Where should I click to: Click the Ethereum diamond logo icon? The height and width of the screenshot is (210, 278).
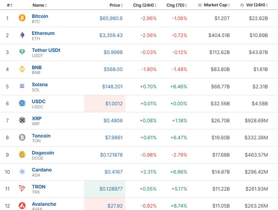(22, 35)
